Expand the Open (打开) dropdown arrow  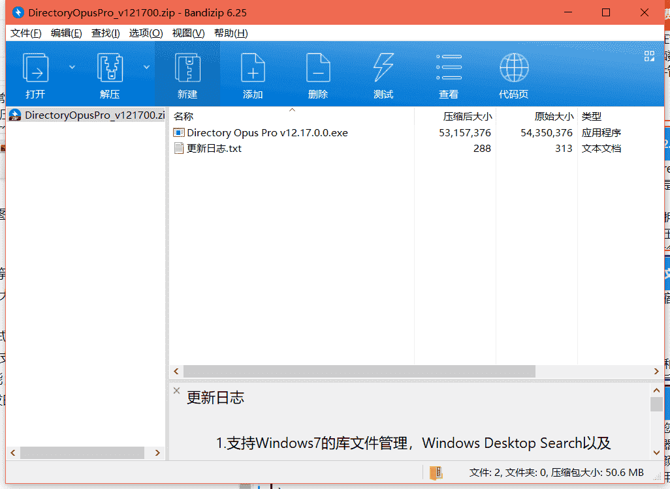(72, 67)
